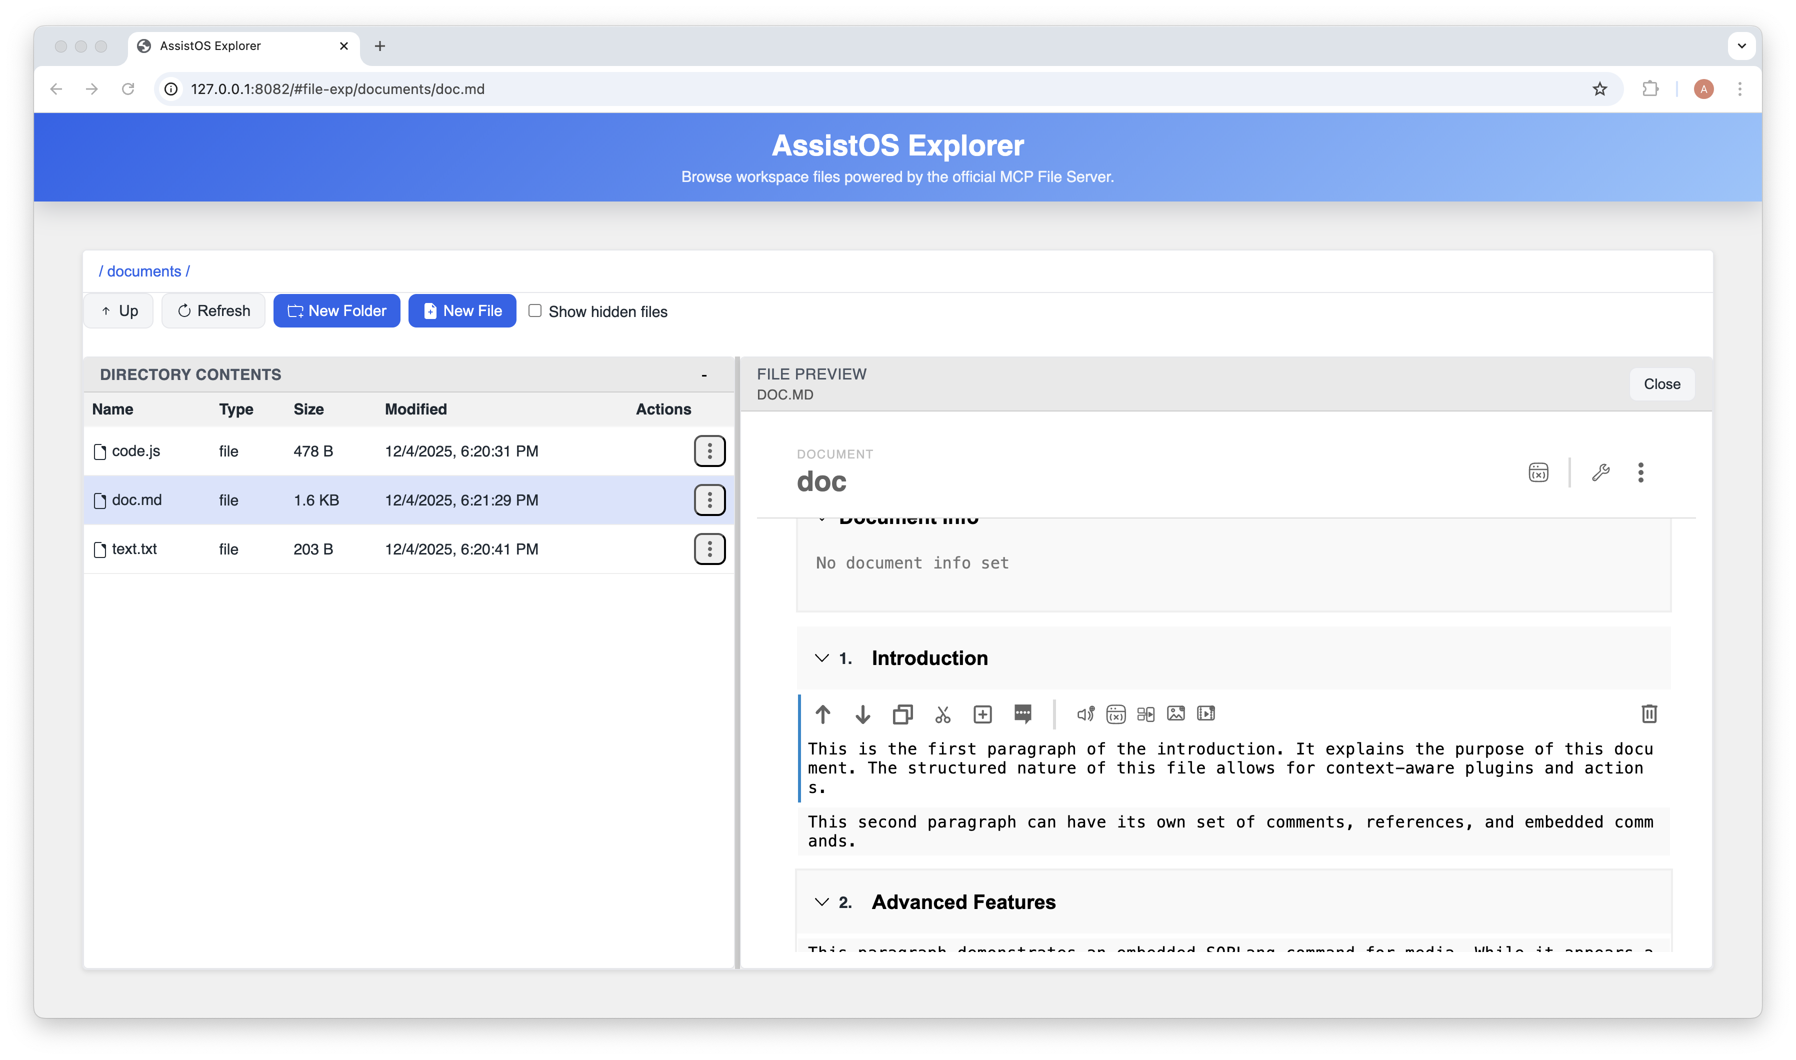
Task: Add audio using the speaker icon
Action: [1085, 713]
